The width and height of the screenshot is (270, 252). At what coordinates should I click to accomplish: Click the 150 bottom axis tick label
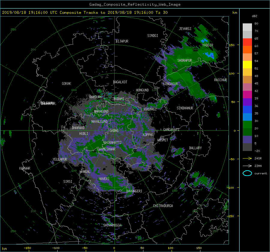point(199,248)
